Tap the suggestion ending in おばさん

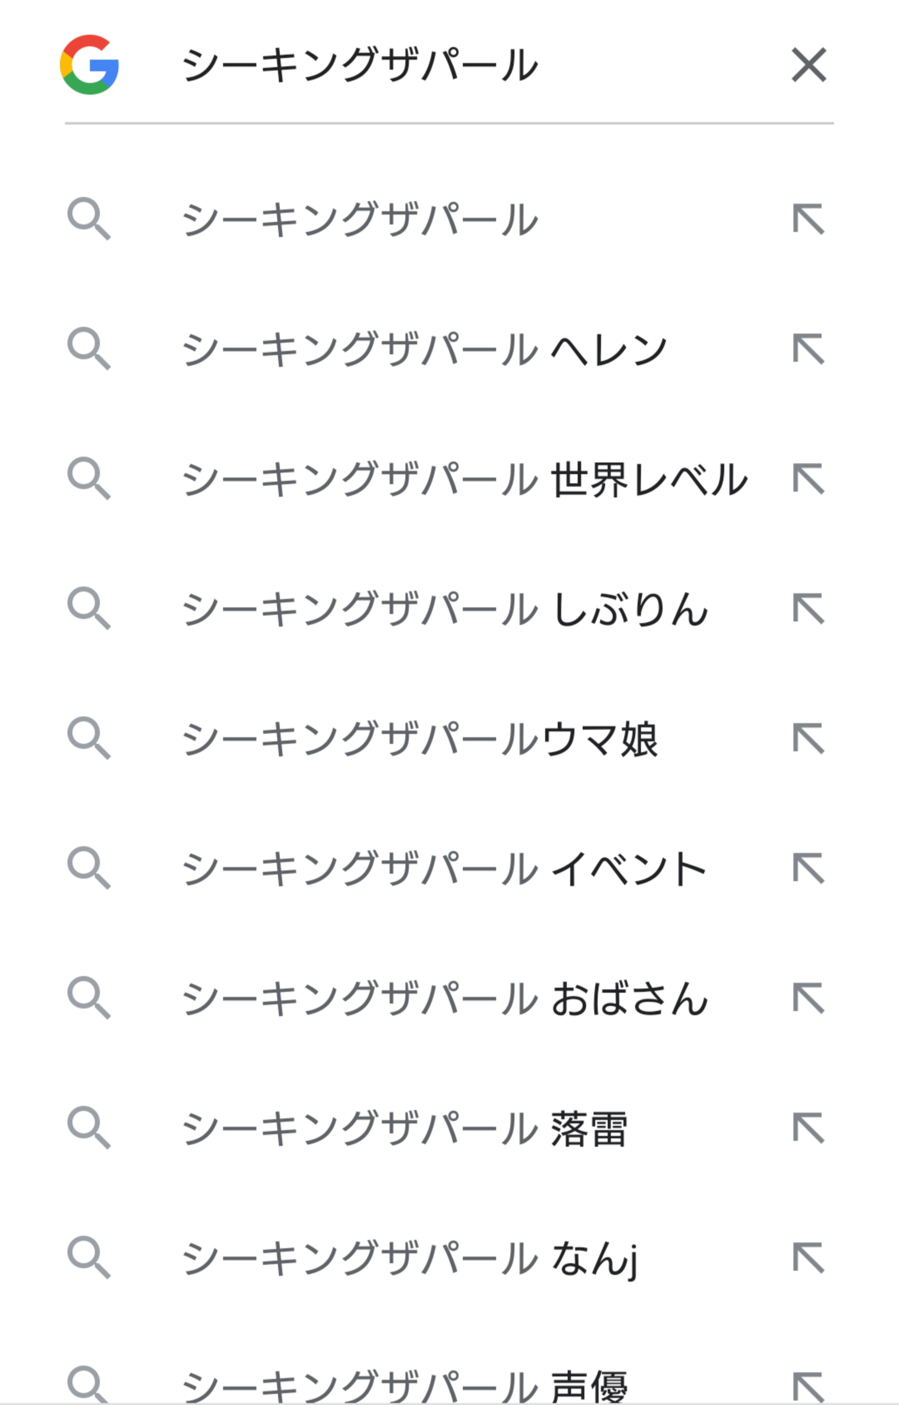[x=445, y=999]
